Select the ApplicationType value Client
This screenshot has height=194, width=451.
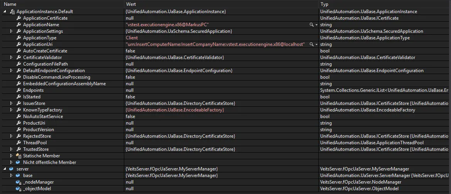pos(132,38)
